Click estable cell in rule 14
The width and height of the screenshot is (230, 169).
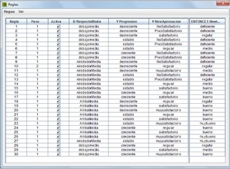tap(129, 84)
